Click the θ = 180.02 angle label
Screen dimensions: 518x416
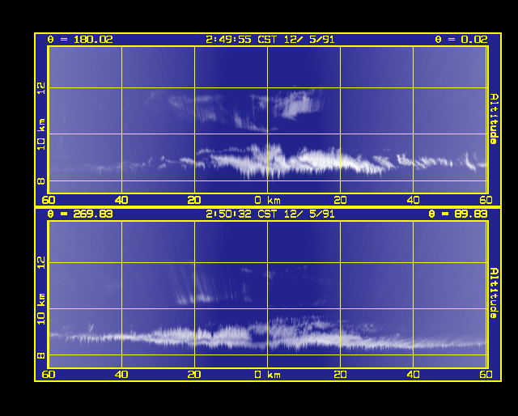tap(80, 40)
